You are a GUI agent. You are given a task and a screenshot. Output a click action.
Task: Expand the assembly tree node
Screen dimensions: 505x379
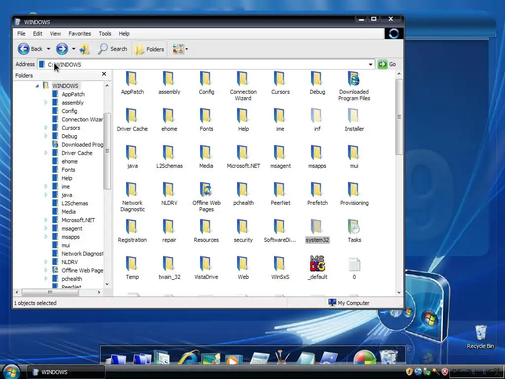46,103
